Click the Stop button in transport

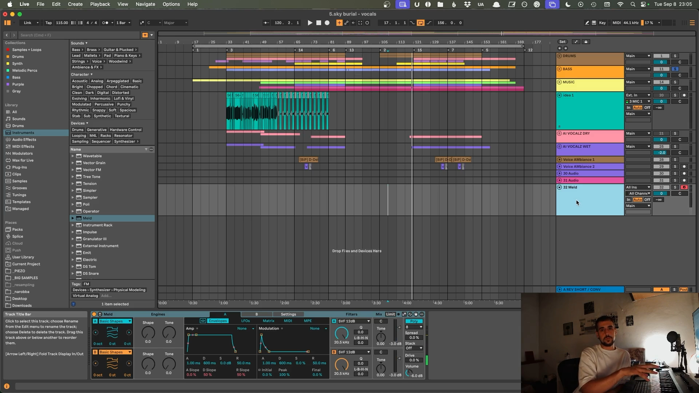[319, 23]
